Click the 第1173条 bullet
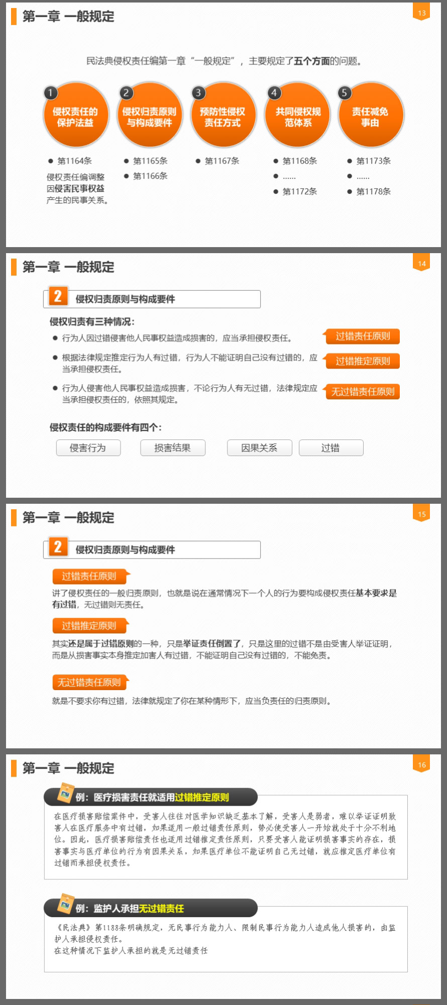 click(369, 161)
